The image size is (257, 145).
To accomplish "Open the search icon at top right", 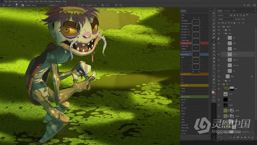I will tap(244, 5).
